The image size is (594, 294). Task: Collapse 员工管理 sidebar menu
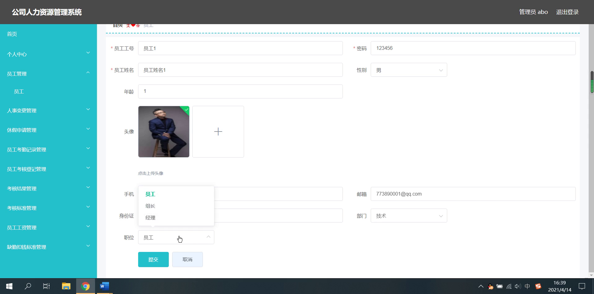point(48,74)
